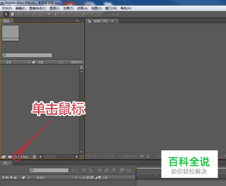
Task: Click the Project list scroll down arrow
Action: 81,152
